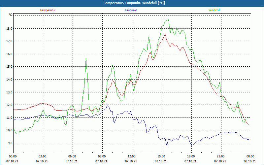Click the '03:00' time axis label
The width and height of the screenshot is (264, 165).
(43, 156)
